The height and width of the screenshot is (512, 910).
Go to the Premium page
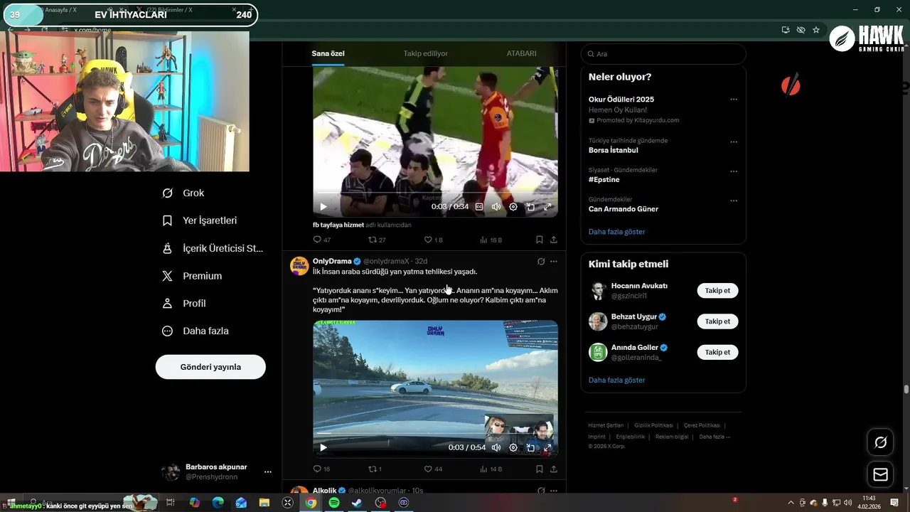tap(191, 276)
